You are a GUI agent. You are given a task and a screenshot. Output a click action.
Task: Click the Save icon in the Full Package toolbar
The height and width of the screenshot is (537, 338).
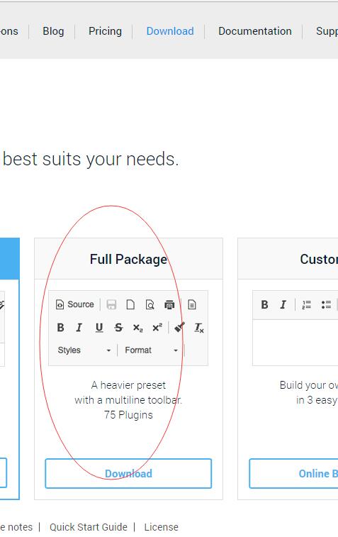(111, 304)
